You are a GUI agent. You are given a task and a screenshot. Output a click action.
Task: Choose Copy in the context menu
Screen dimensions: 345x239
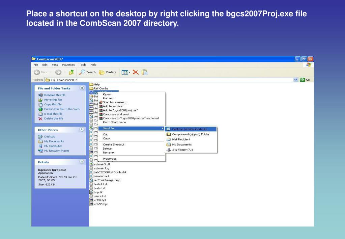pyautogui.click(x=132, y=138)
